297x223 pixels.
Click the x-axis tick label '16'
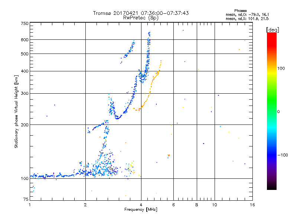tap(252, 205)
